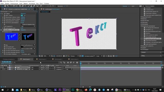Select the Clone Stamp tool
Screen dimensions: 164x92
[x=31, y=6]
